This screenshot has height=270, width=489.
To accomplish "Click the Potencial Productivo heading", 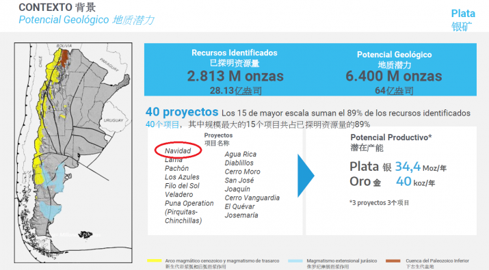I will tap(391, 137).
